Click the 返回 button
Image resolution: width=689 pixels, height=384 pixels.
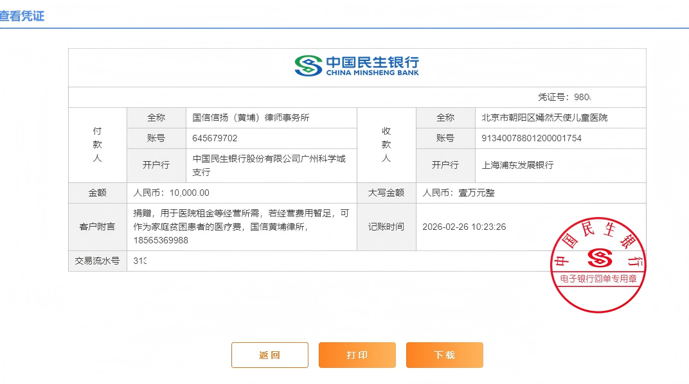point(269,354)
